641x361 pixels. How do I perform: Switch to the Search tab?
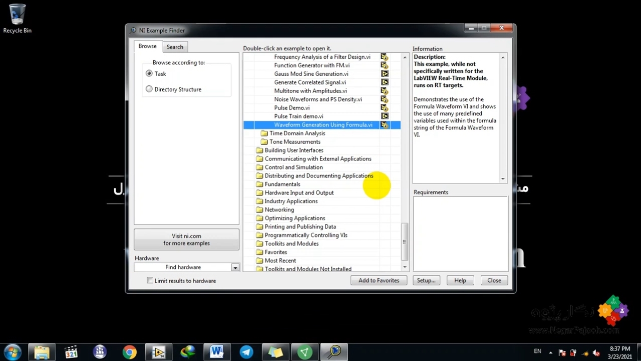pyautogui.click(x=175, y=47)
